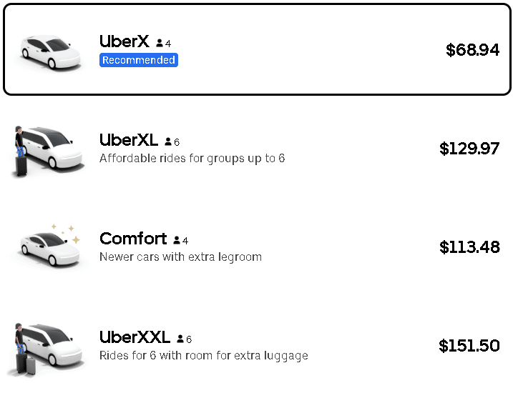Select the UberX ride title
The width and height of the screenshot is (513, 398).
click(x=124, y=41)
